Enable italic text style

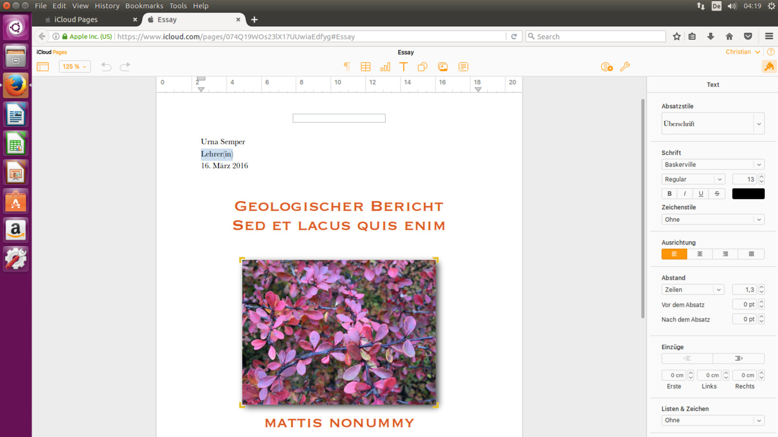click(685, 193)
